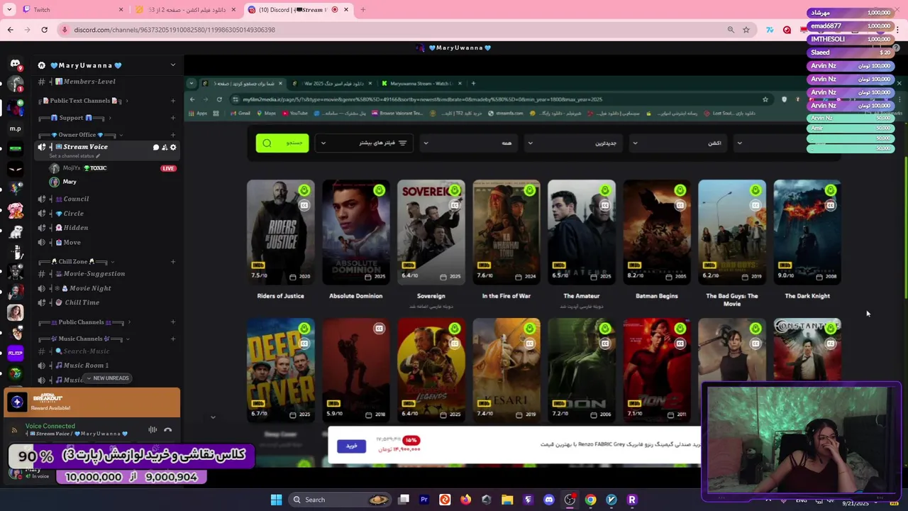Viewport: 908px width, 511px height.
Task: Open Windows Start menu
Action: [276, 500]
